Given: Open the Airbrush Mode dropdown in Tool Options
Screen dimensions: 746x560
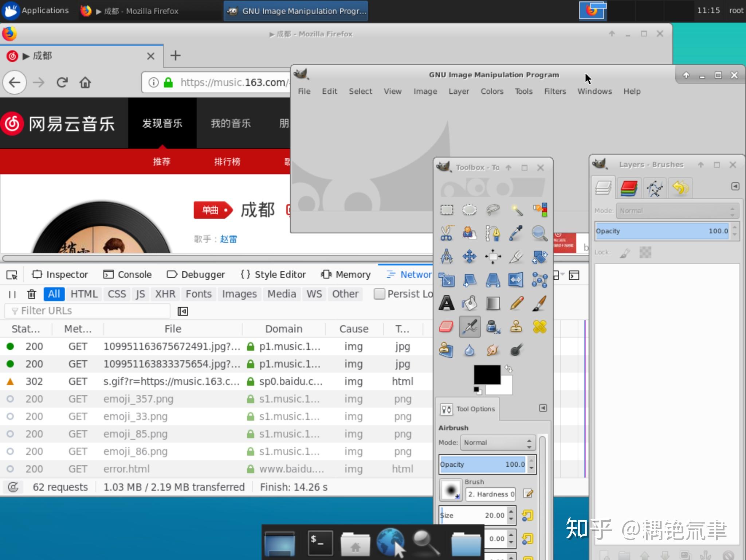Looking at the screenshot, I should point(497,442).
